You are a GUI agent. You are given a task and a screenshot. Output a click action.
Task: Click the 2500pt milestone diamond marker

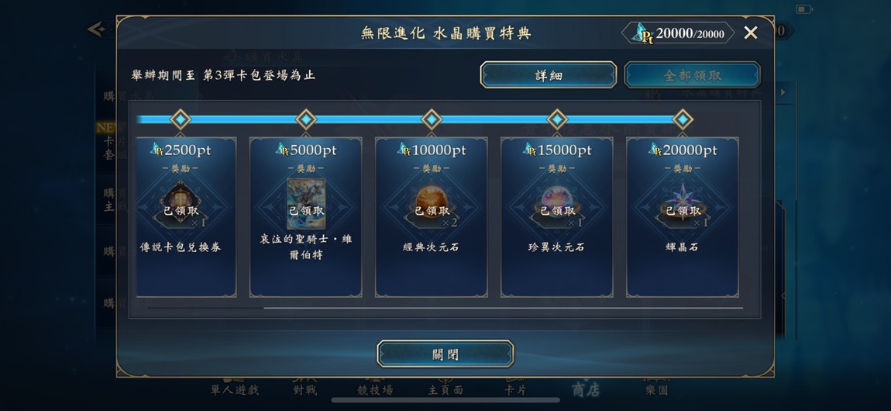pyautogui.click(x=181, y=119)
